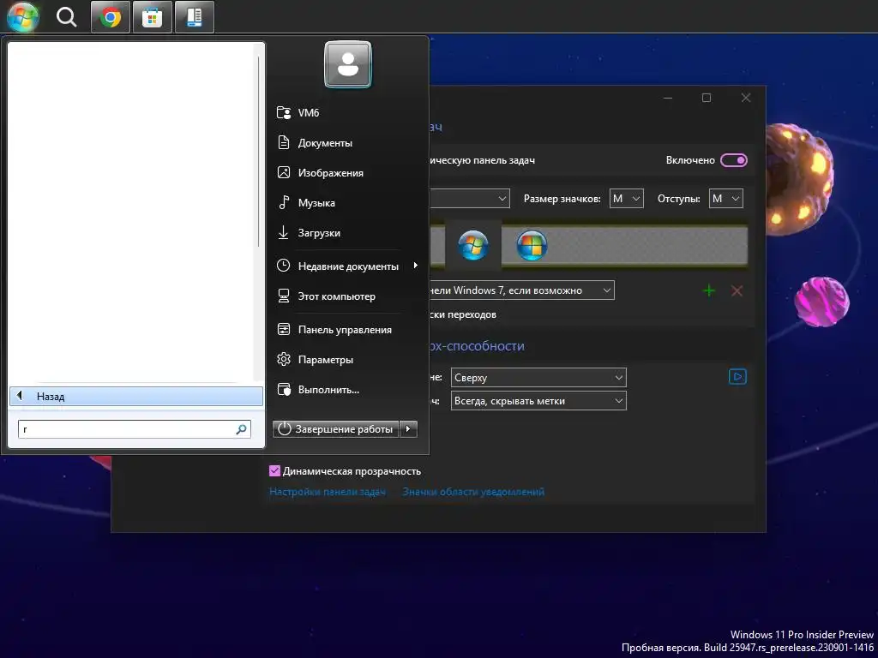Click the Недавние документы clock icon

(x=284, y=266)
